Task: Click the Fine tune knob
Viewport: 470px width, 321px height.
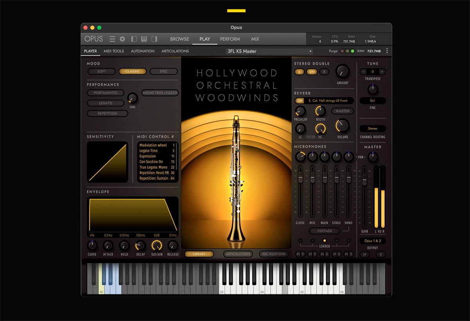Action: click(373, 89)
